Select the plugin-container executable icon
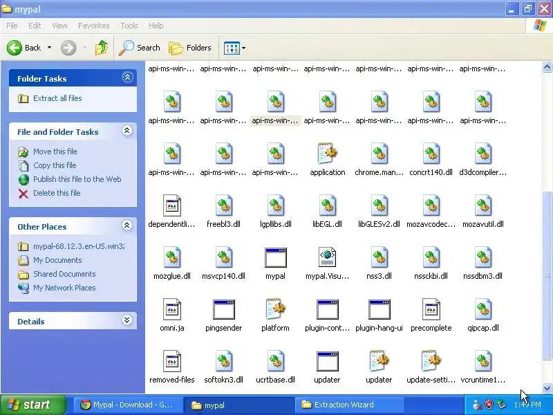The image size is (553, 415). [x=327, y=309]
